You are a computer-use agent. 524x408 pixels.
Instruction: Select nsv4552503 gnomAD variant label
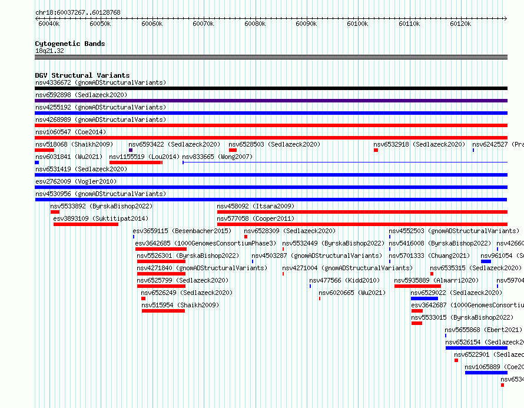[x=454, y=231]
